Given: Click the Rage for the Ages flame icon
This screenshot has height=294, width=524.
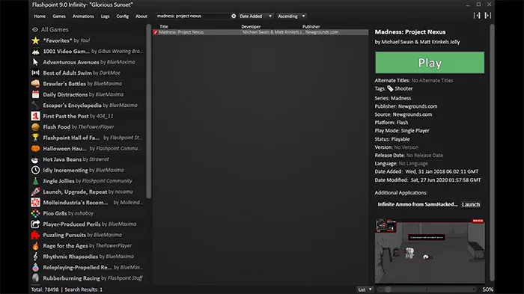Looking at the screenshot, I should [35, 245].
